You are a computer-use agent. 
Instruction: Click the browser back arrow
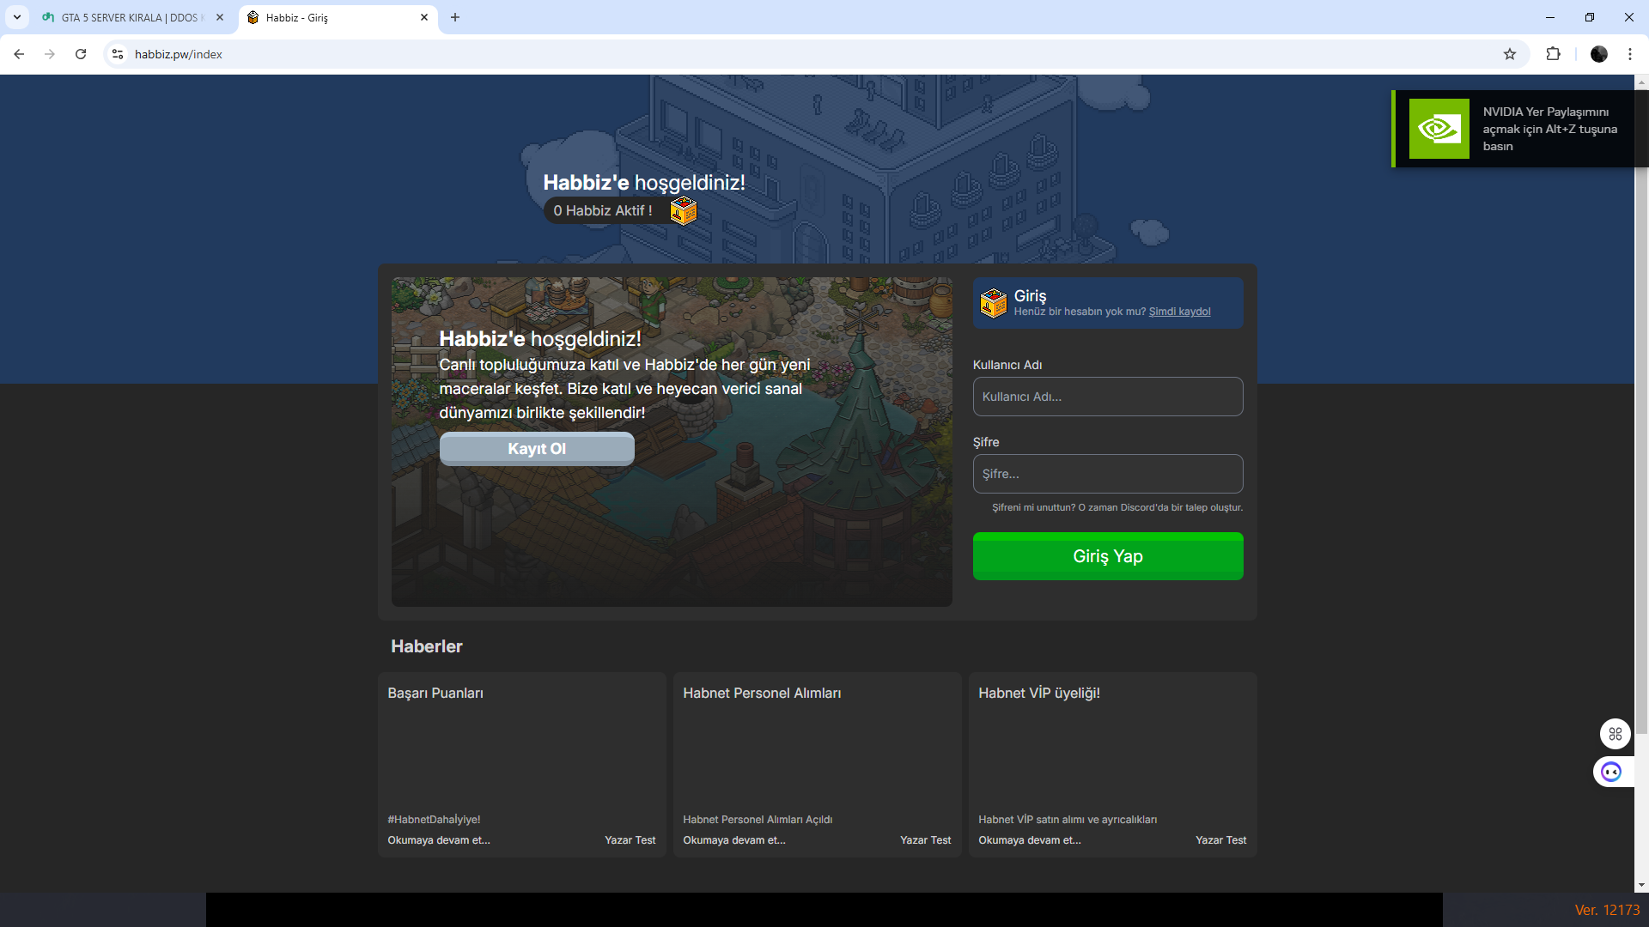(19, 54)
